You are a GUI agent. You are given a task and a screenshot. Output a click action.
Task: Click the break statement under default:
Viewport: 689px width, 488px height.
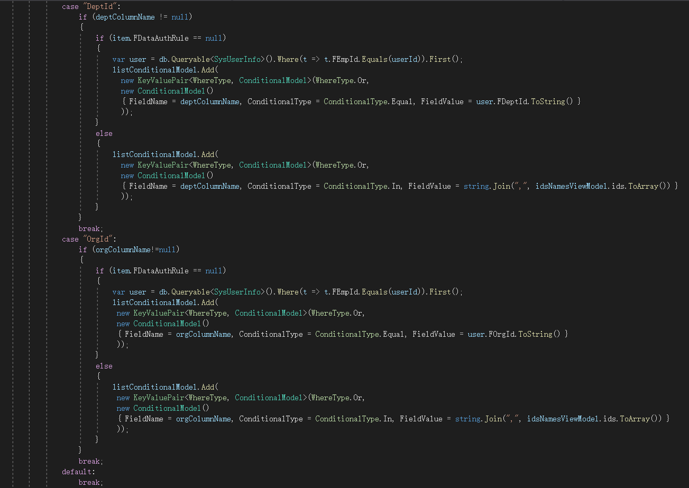click(x=90, y=482)
